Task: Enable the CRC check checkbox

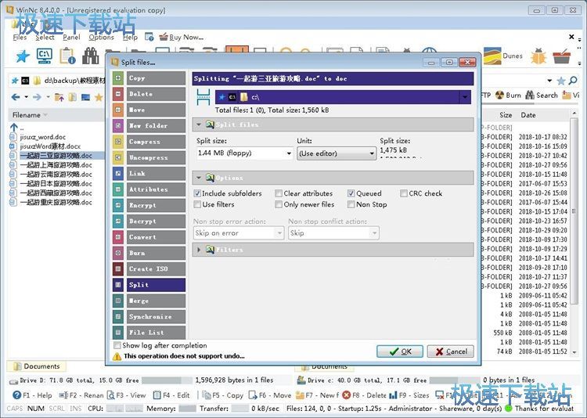Action: [404, 193]
